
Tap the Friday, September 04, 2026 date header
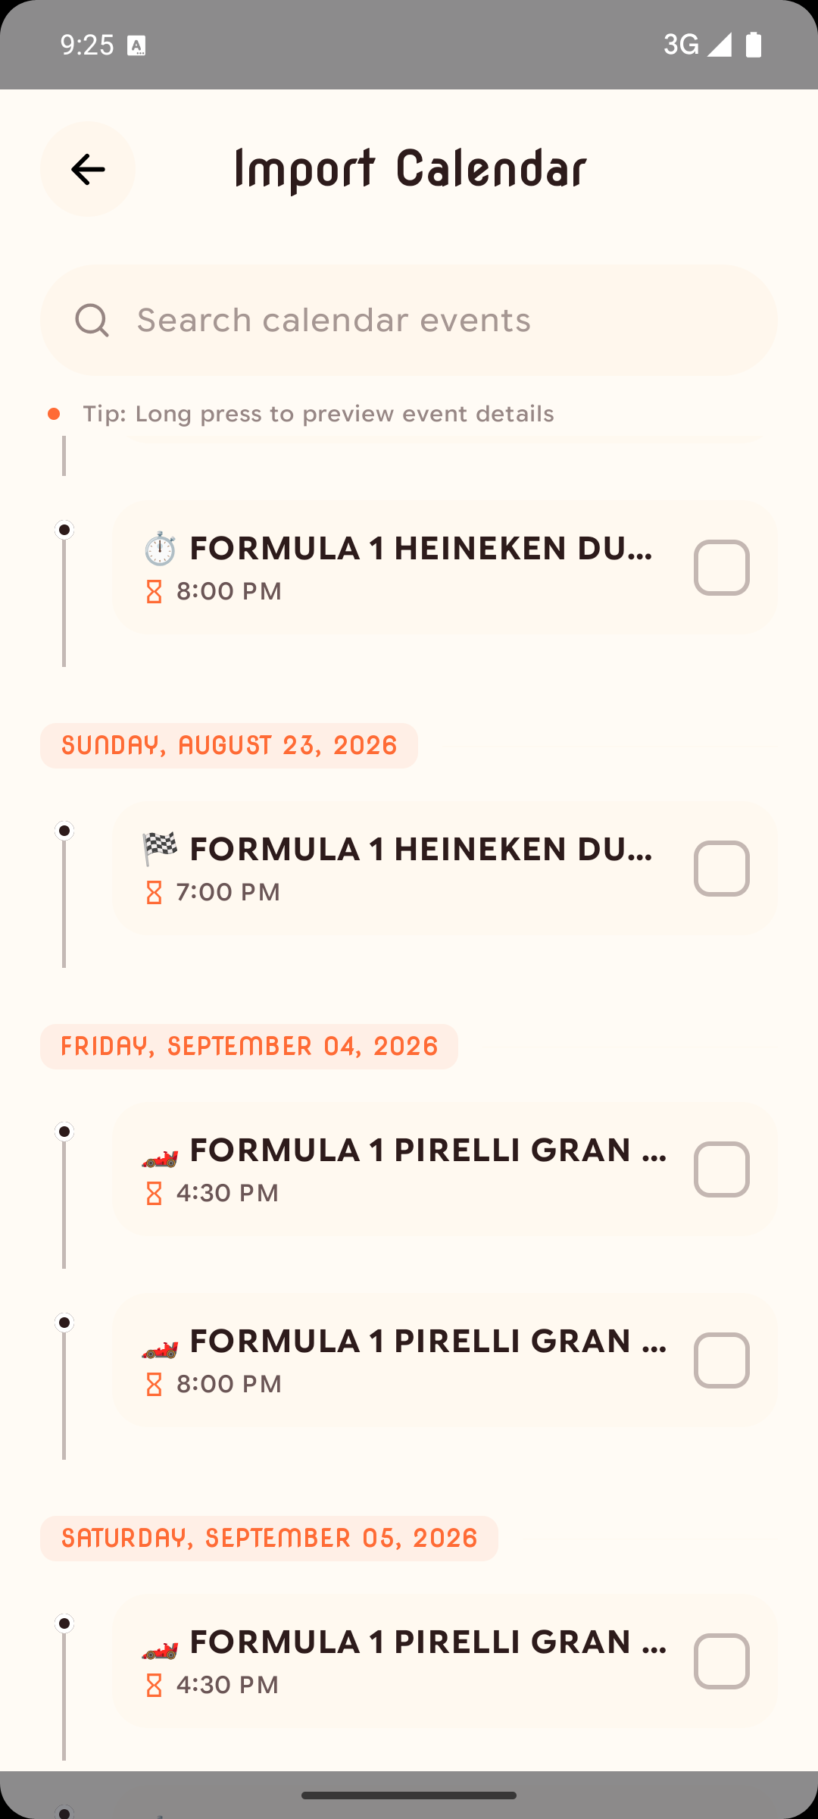(249, 1047)
